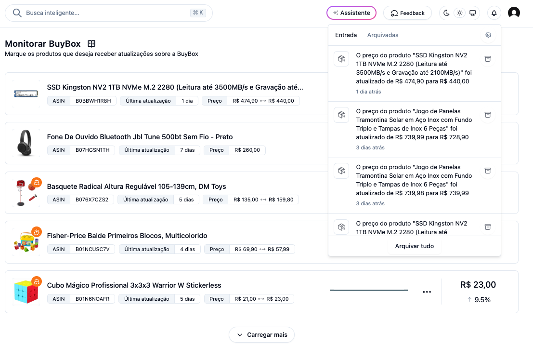Click price R$ 135,00 to R$ 159,80
The width and height of the screenshot is (533, 359).
click(263, 199)
